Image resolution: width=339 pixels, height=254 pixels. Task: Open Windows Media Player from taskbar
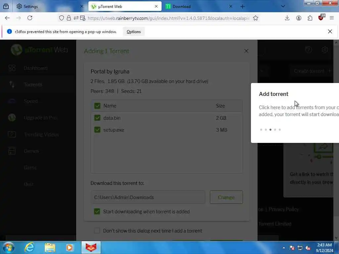coord(70,247)
